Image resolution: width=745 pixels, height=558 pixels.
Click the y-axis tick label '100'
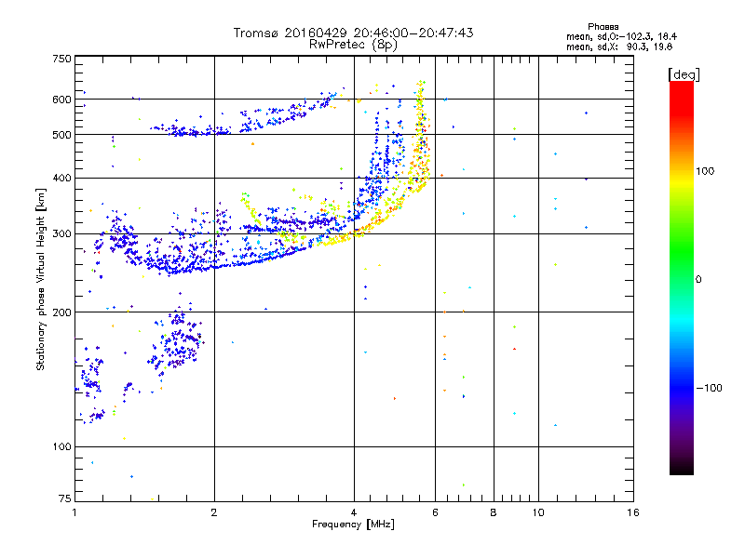[62, 446]
